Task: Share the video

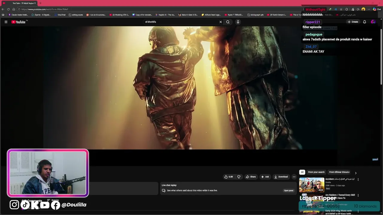Action: [x=251, y=177]
